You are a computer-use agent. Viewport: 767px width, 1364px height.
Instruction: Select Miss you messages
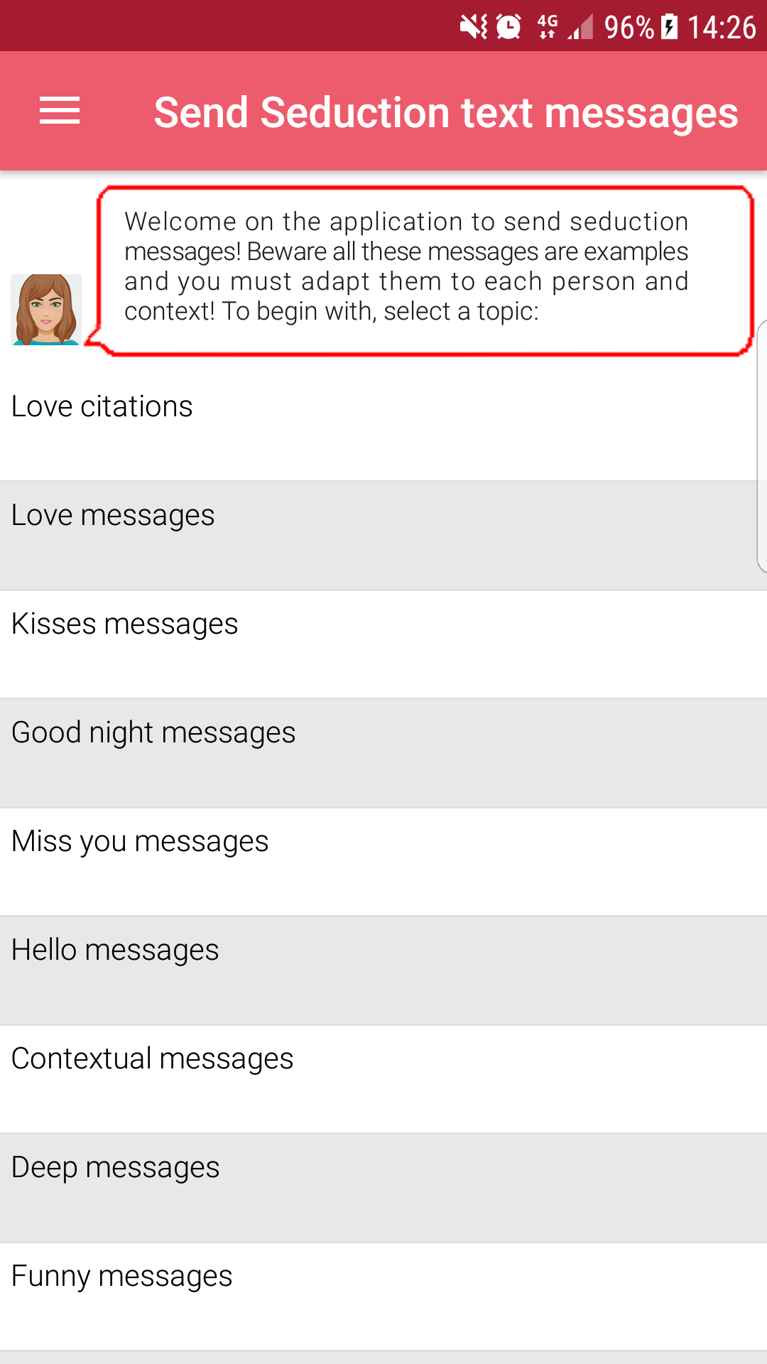(383, 862)
